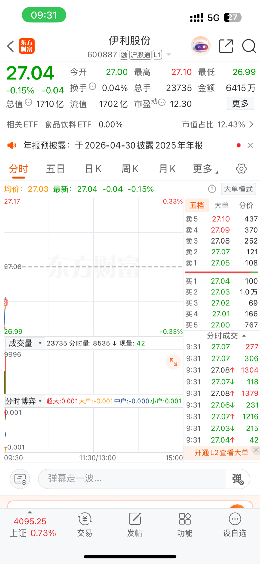Tap 设自选 add to watchlist icon

point(235,525)
